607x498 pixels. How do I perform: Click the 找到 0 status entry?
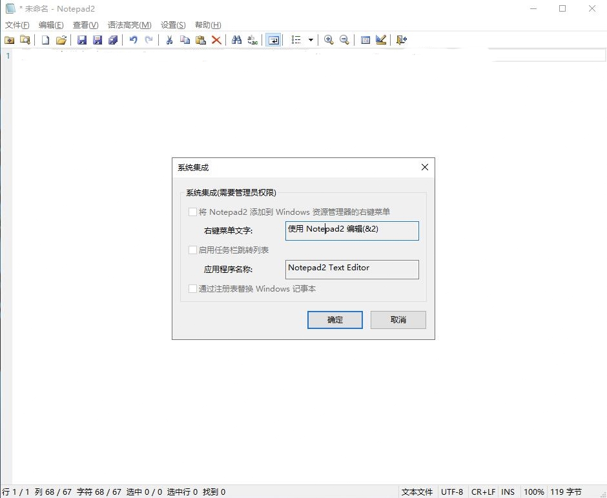(x=214, y=492)
